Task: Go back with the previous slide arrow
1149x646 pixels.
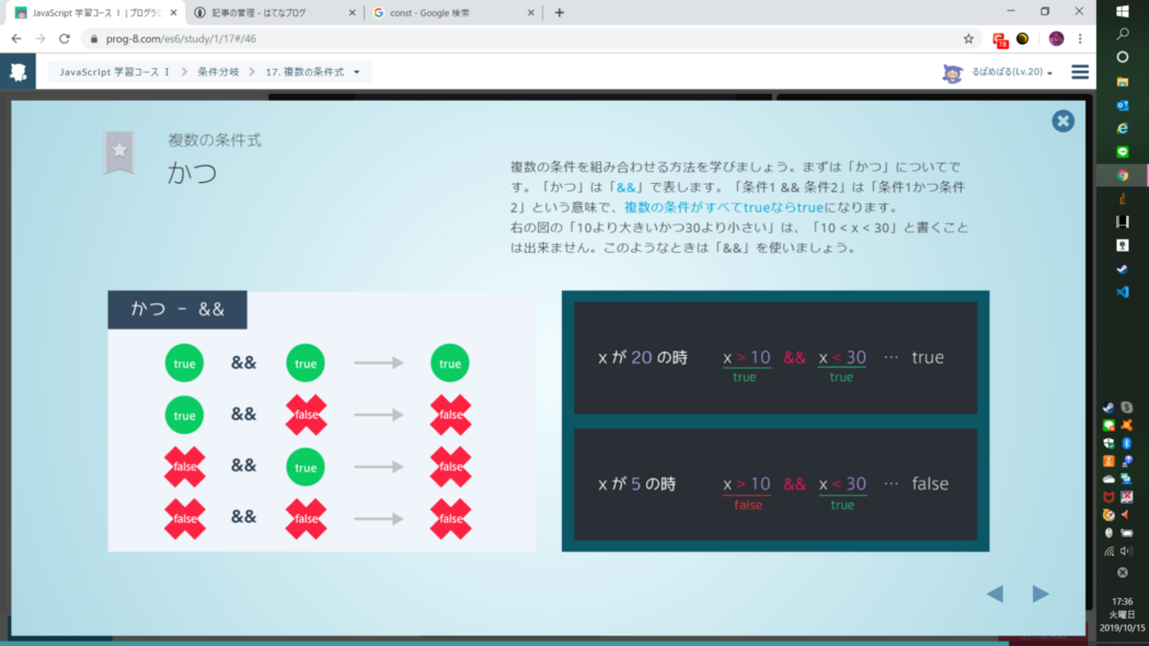Action: [x=995, y=594]
